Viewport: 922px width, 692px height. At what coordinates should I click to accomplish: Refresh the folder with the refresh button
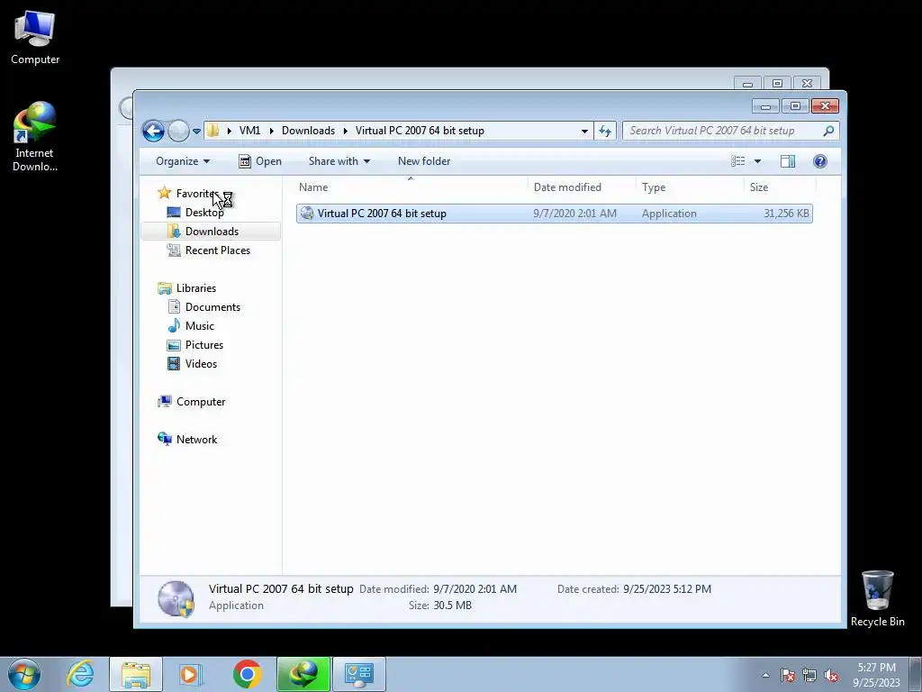click(605, 131)
